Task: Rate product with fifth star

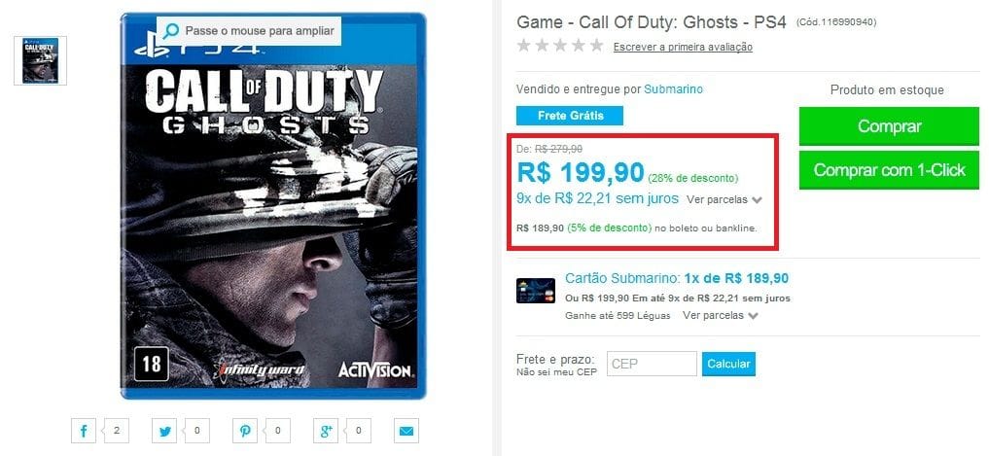Action: (x=597, y=46)
